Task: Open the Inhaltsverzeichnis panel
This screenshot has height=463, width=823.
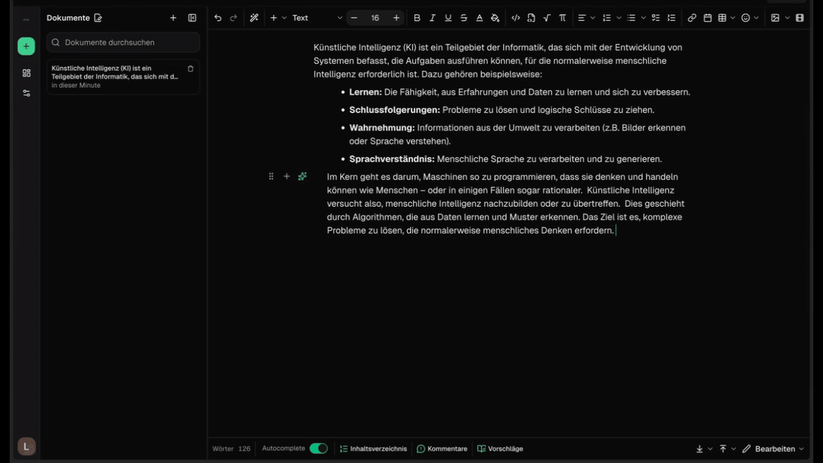Action: [374, 449]
